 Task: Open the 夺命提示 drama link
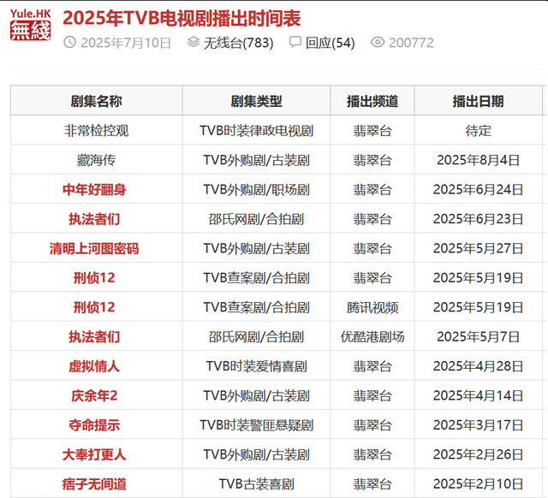pyautogui.click(x=94, y=425)
